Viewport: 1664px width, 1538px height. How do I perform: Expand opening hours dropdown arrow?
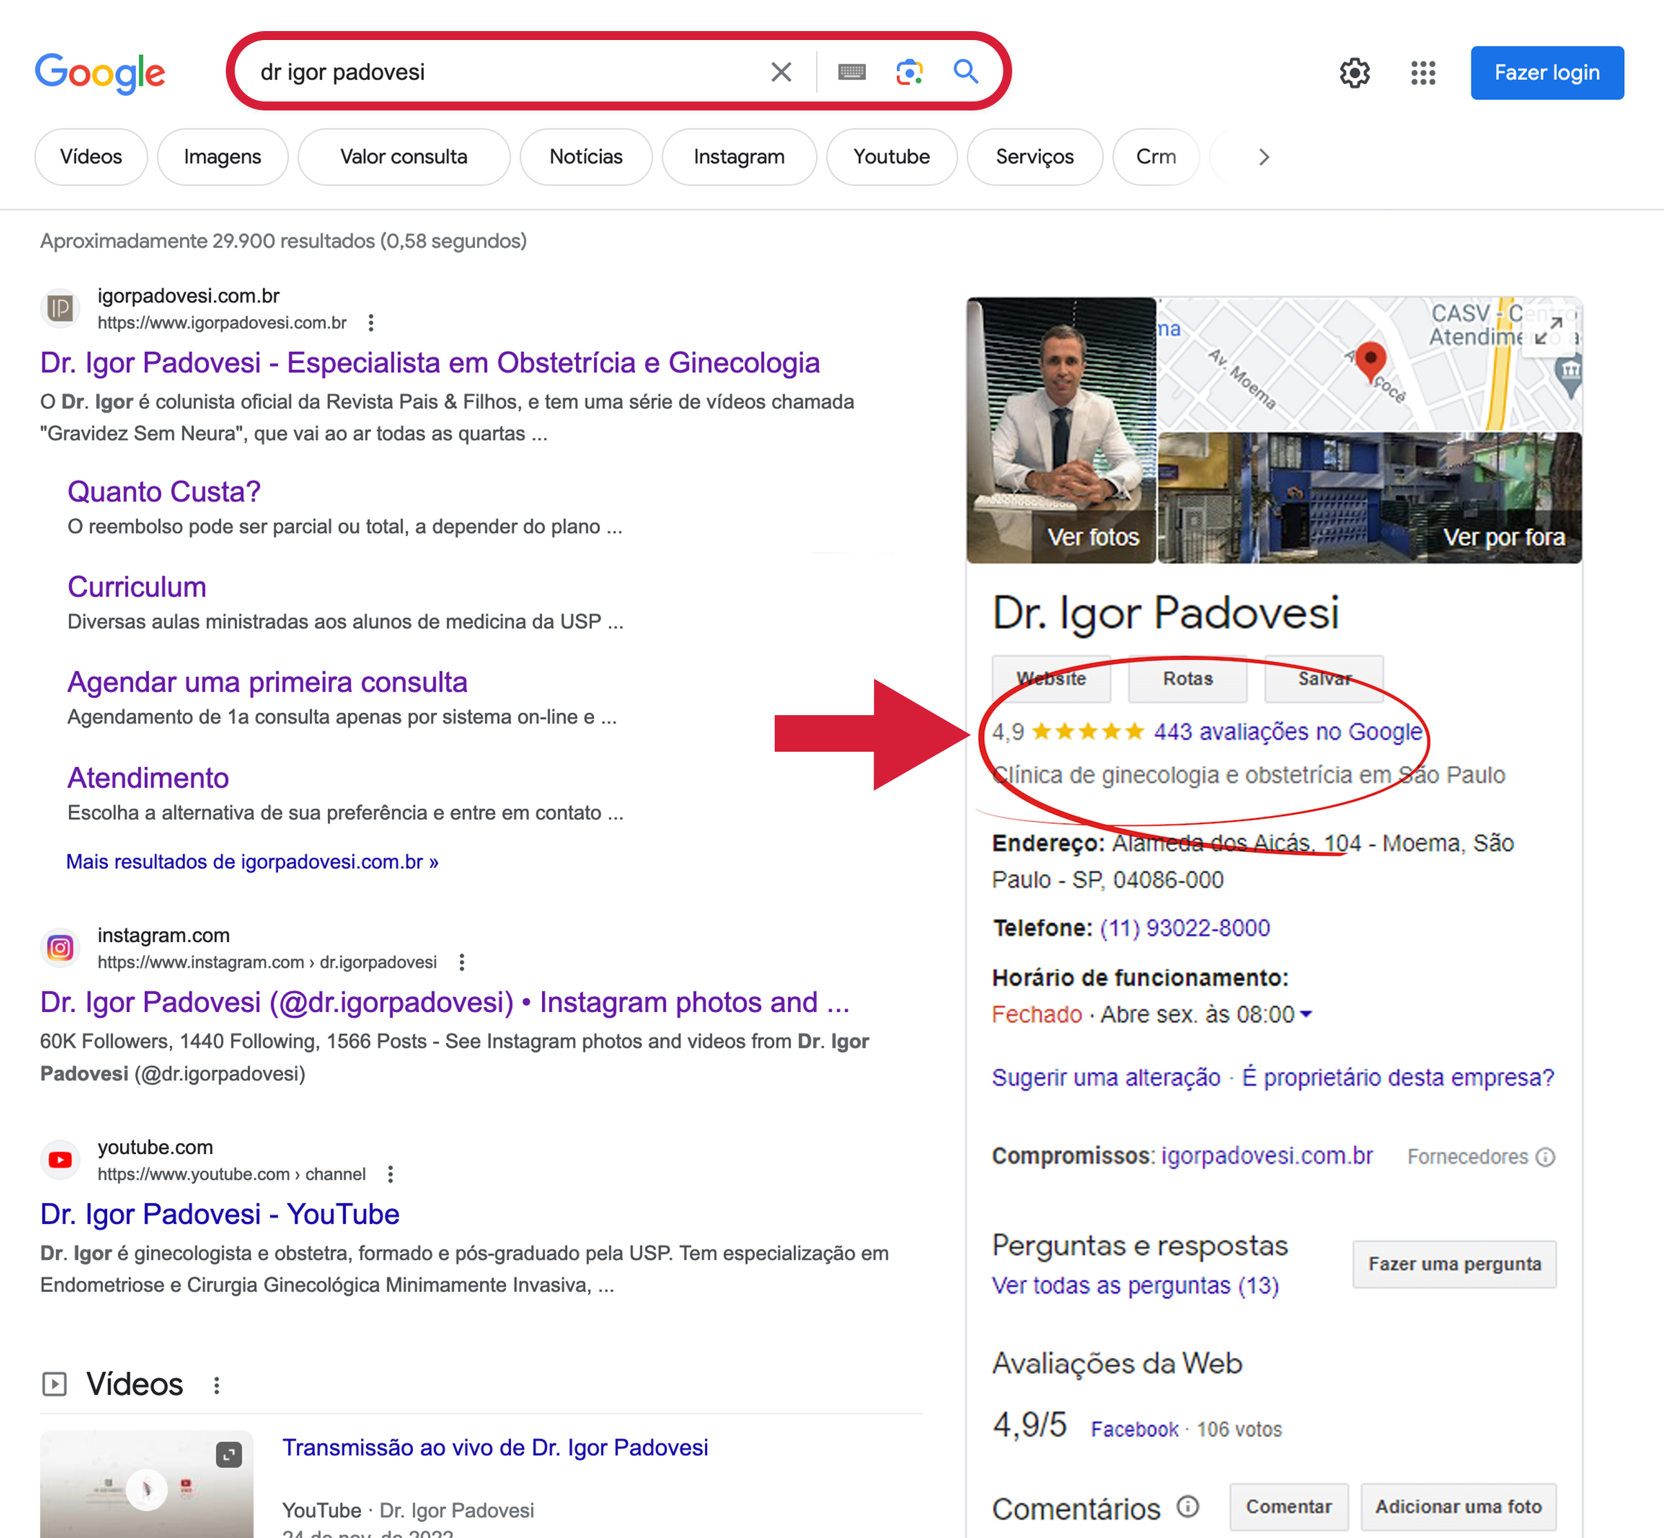click(1305, 1015)
